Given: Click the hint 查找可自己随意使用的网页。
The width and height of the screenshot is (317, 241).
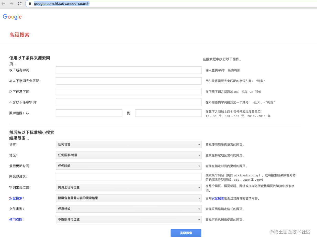Looking at the screenshot, I should click(x=225, y=220).
